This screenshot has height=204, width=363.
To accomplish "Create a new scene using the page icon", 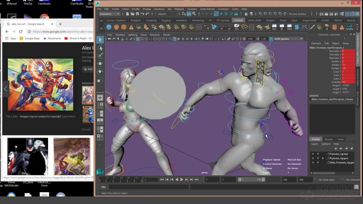I will [127, 14].
